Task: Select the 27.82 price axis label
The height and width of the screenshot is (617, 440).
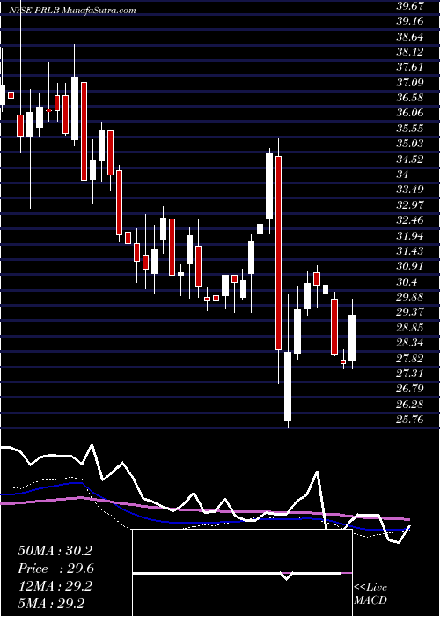Action: (x=410, y=358)
